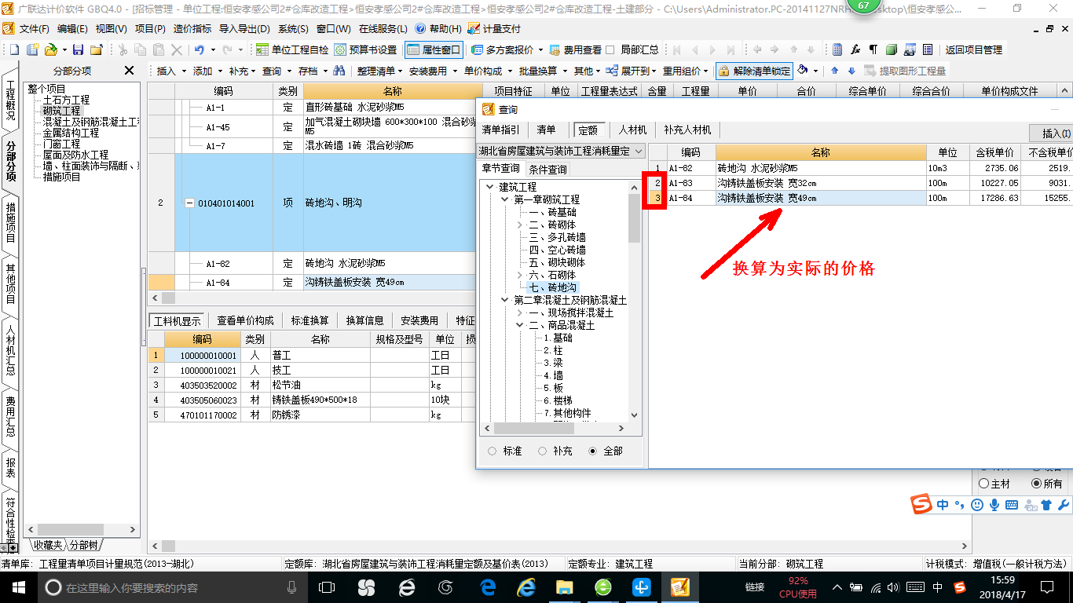Open the 整理清单 dropdown
This screenshot has height=603, width=1073.
pyautogui.click(x=380, y=71)
